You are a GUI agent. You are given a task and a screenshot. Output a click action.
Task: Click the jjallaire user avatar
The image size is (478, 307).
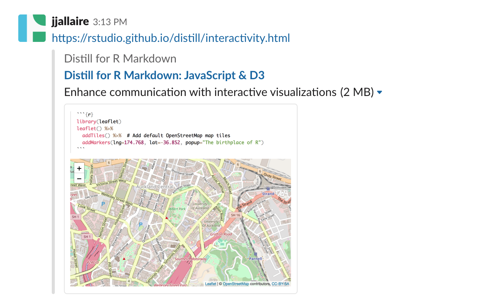[x=32, y=28]
